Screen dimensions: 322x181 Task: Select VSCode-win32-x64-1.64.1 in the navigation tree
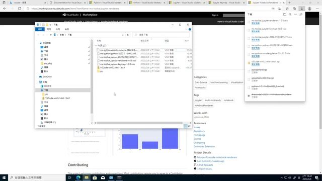(56, 99)
